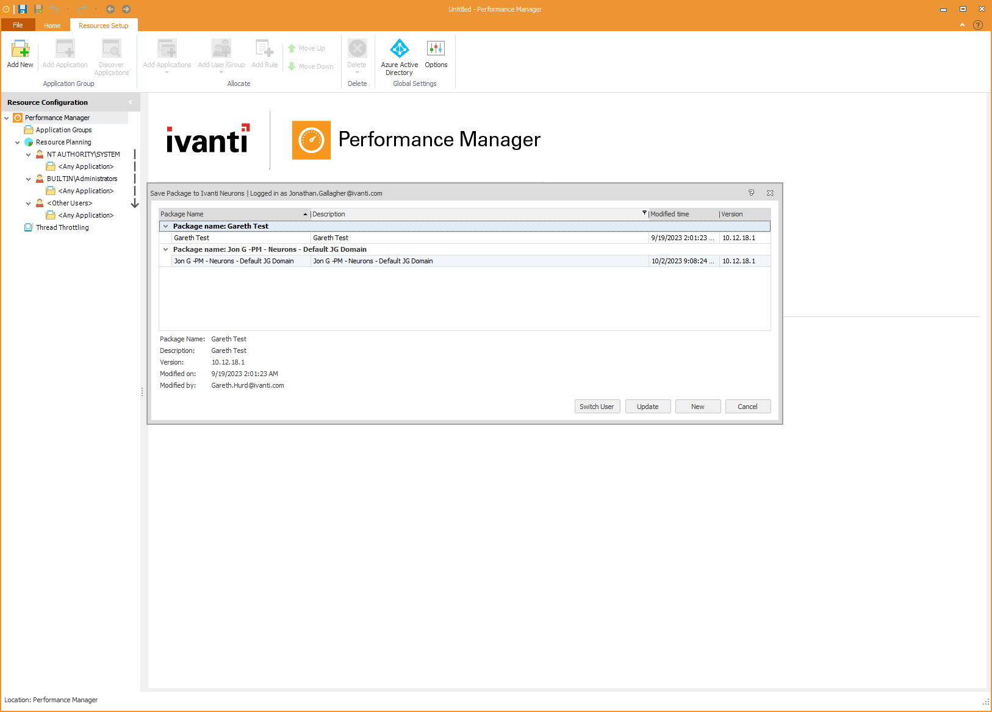Click the Switch User button

597,406
